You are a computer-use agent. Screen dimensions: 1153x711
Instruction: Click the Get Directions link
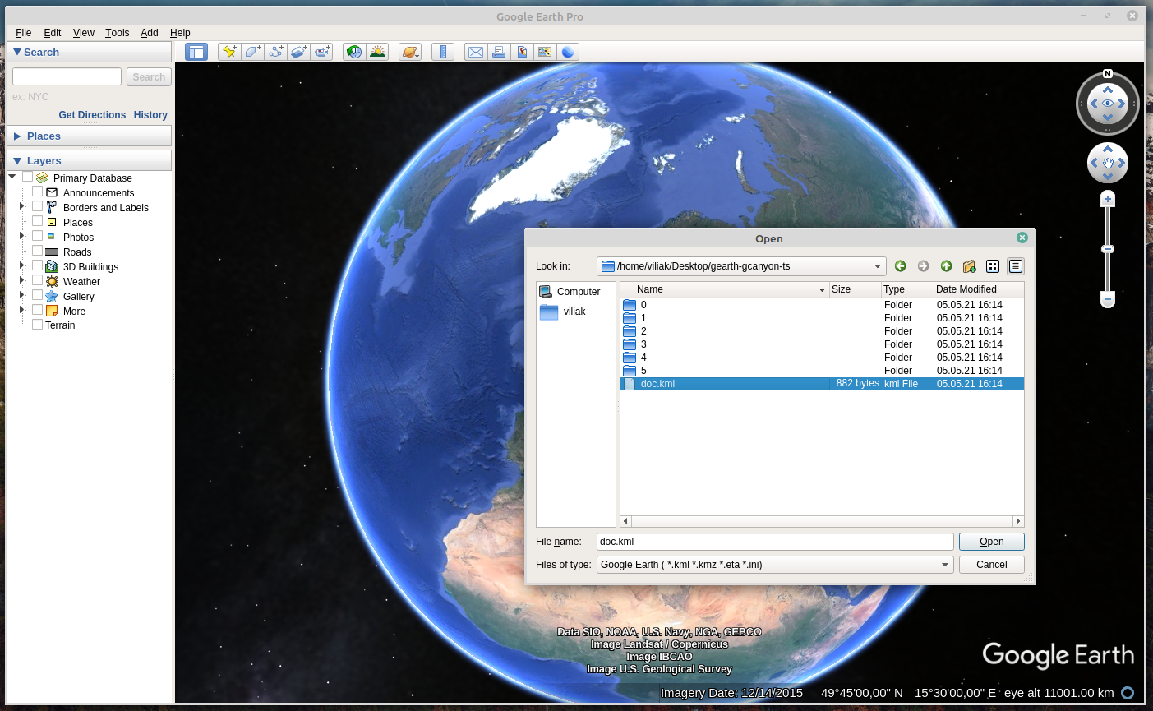pyautogui.click(x=92, y=115)
